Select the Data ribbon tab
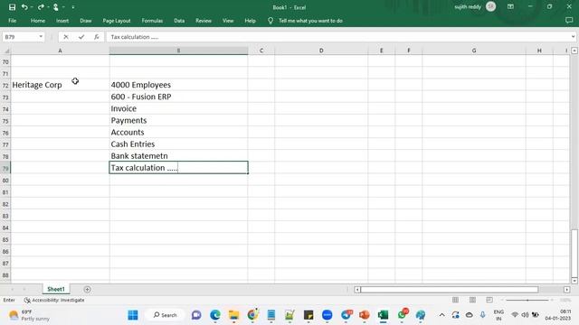The height and width of the screenshot is (325, 579). 179,21
